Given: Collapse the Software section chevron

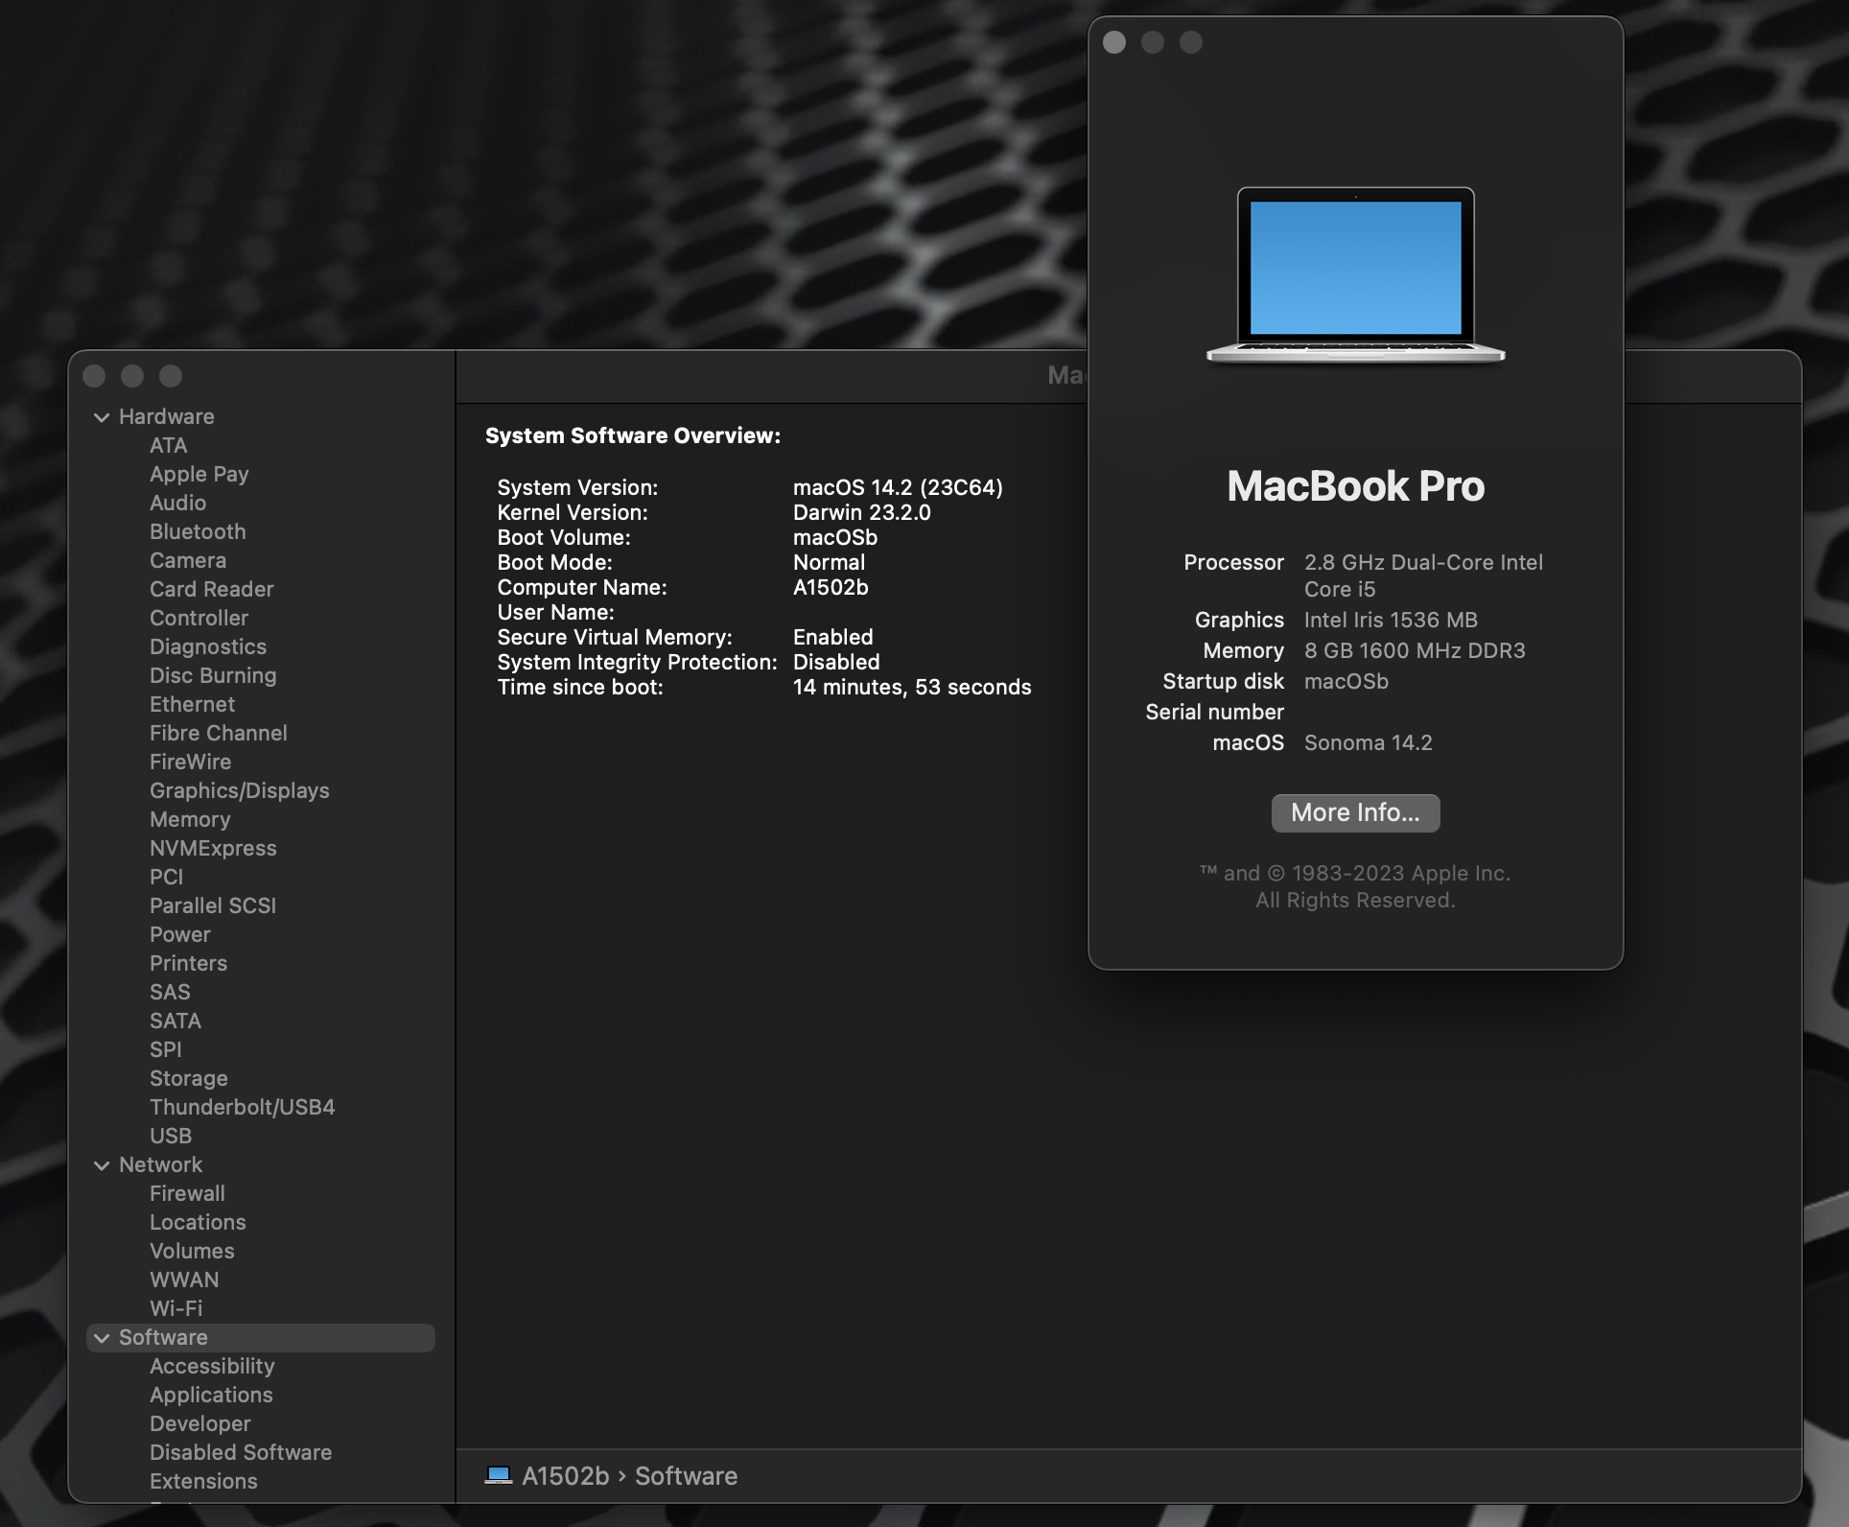Looking at the screenshot, I should coord(102,1338).
